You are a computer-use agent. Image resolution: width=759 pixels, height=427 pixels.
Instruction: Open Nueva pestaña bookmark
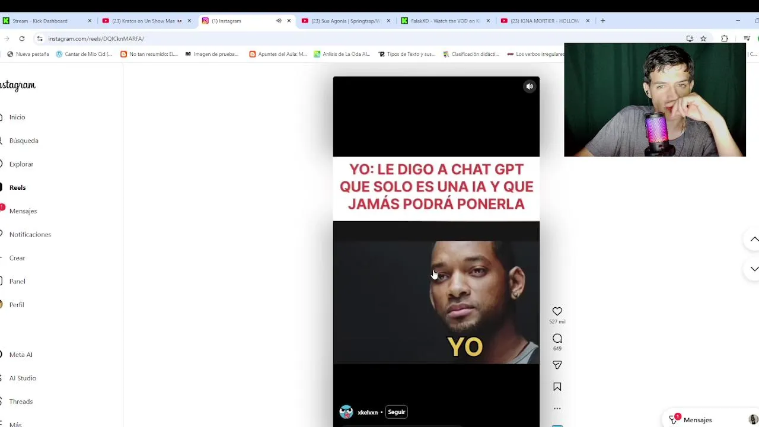pos(28,54)
